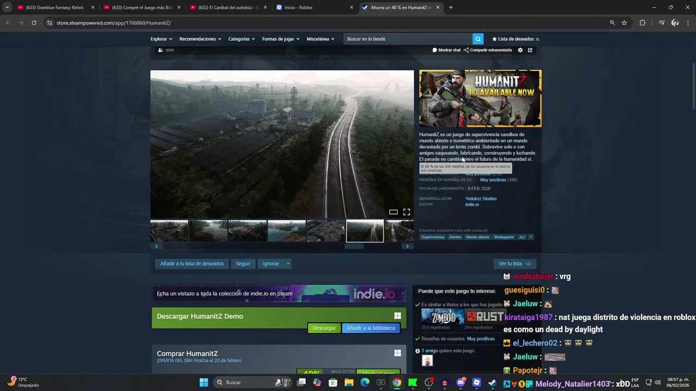Viewport: 696px width, 391px height.
Task: Click the Ignorar button
Action: coord(271,264)
